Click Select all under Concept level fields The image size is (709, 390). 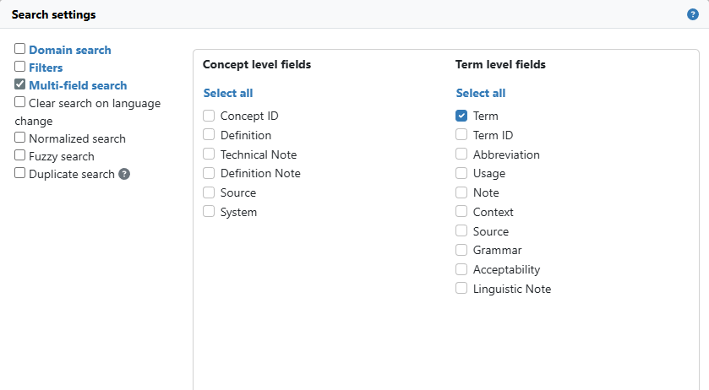tap(228, 93)
